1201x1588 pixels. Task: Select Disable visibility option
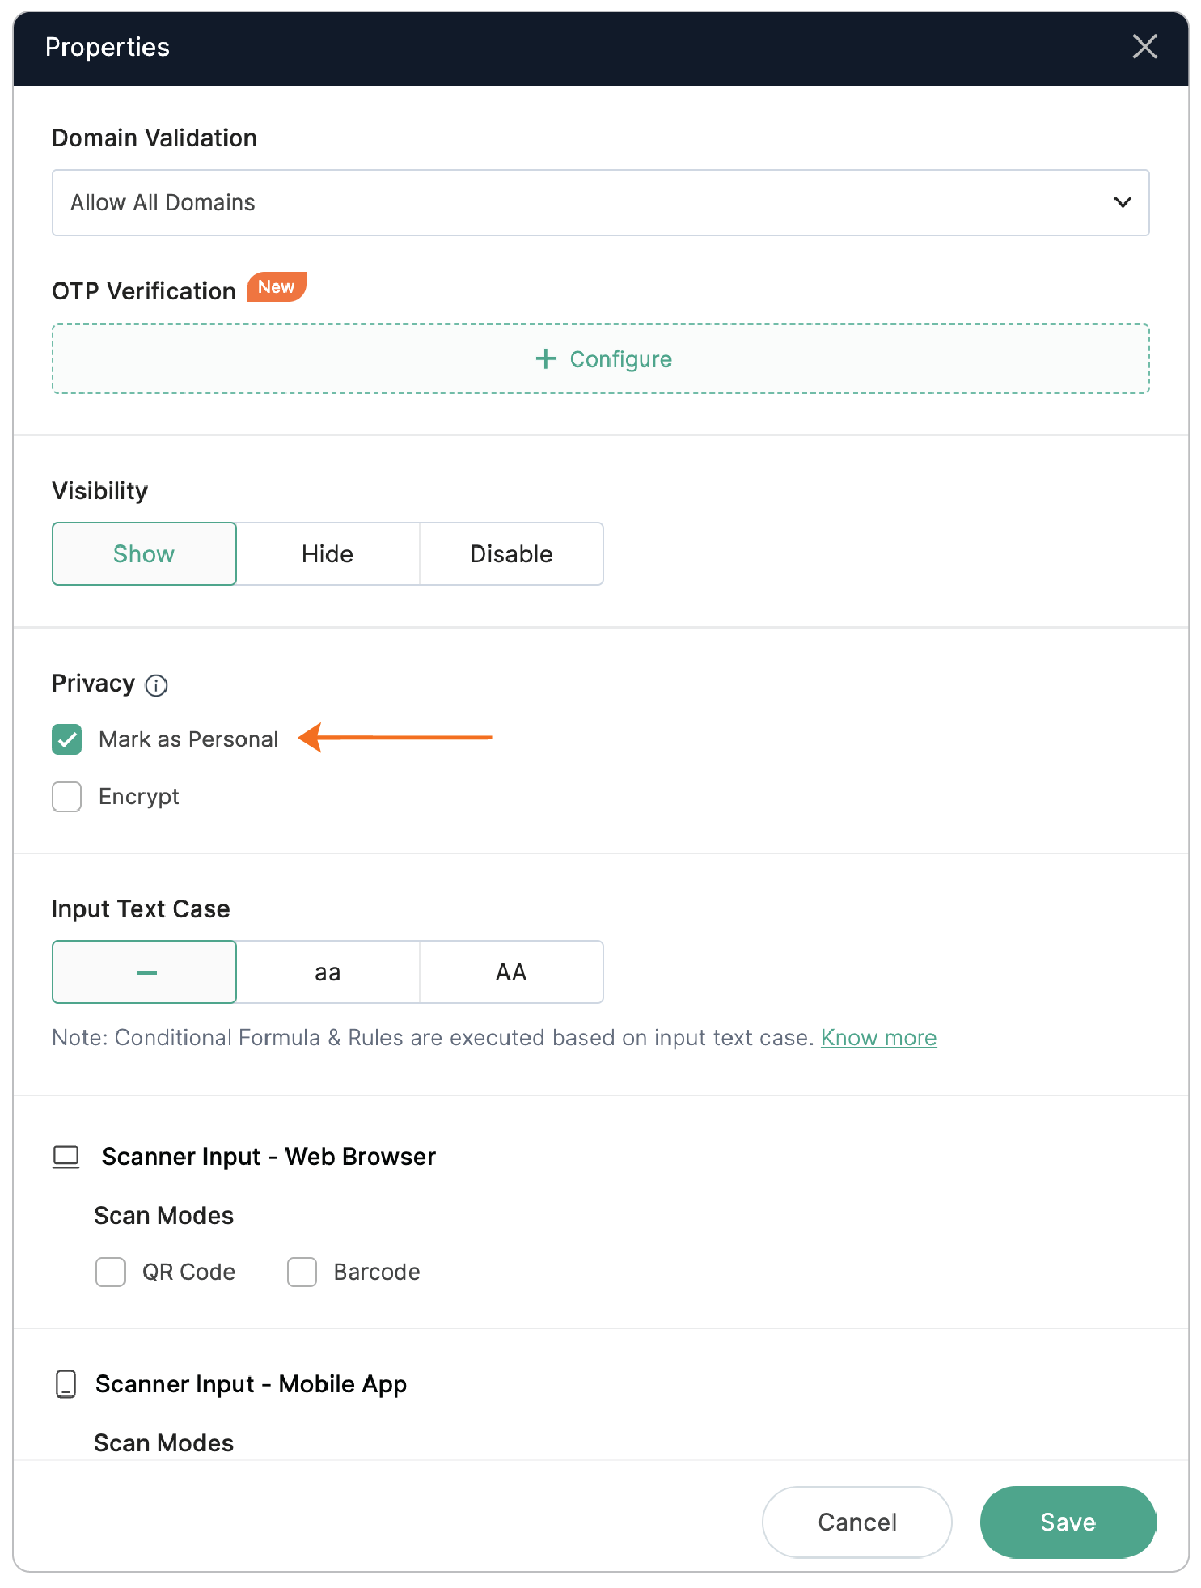(x=511, y=554)
